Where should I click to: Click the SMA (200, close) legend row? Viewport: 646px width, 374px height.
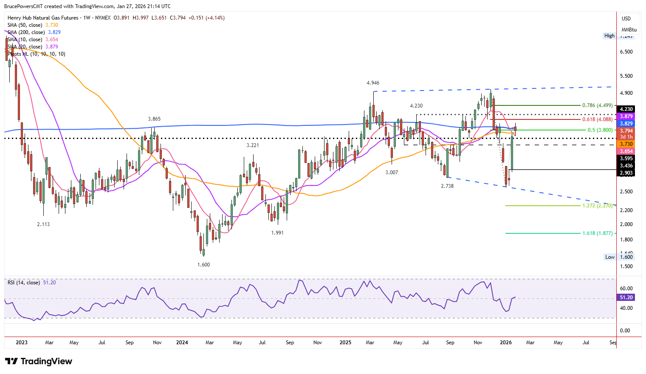click(x=34, y=32)
